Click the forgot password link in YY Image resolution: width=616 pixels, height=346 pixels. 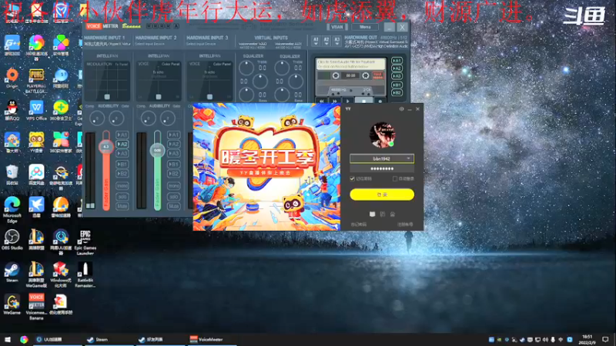point(358,225)
